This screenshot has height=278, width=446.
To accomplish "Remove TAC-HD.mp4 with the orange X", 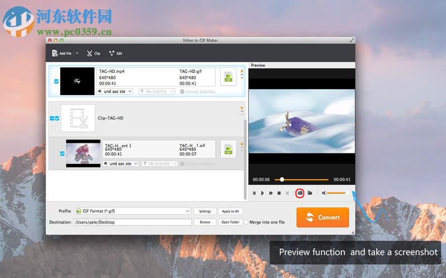I will pos(242,71).
